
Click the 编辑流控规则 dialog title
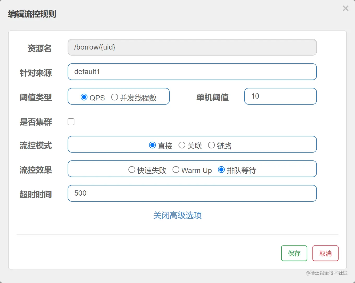click(x=32, y=14)
